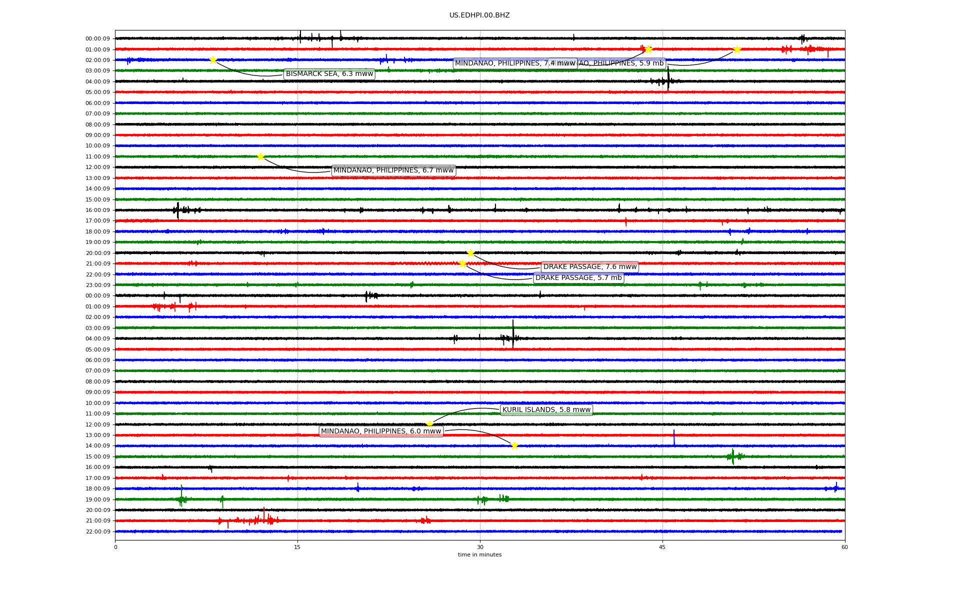The height and width of the screenshot is (600, 960).
Task: Select the KURIL ISLANDS, 5.8 mww label
Action: click(546, 410)
